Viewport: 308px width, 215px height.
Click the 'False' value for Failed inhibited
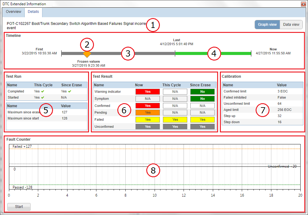pyautogui.click(x=282, y=97)
